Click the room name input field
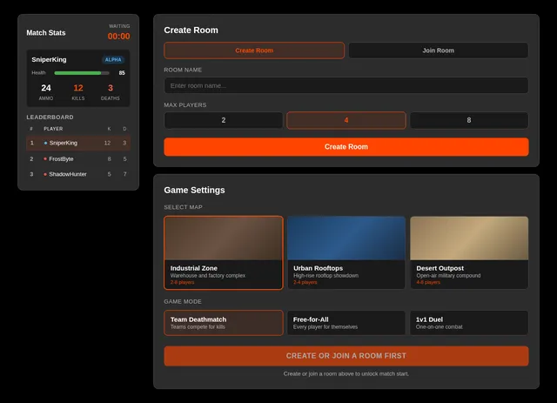 [346, 85]
